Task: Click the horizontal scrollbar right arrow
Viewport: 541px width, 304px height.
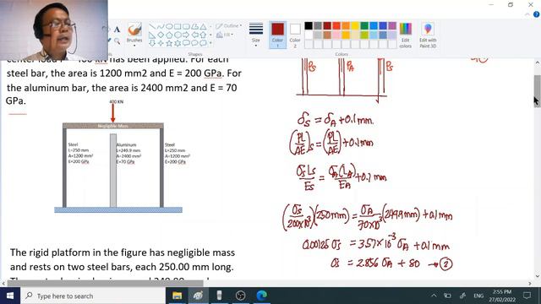Action: coord(530,284)
